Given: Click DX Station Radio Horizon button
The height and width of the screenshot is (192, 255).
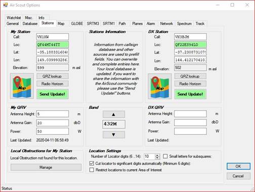Looking at the screenshot, I should point(190,84).
